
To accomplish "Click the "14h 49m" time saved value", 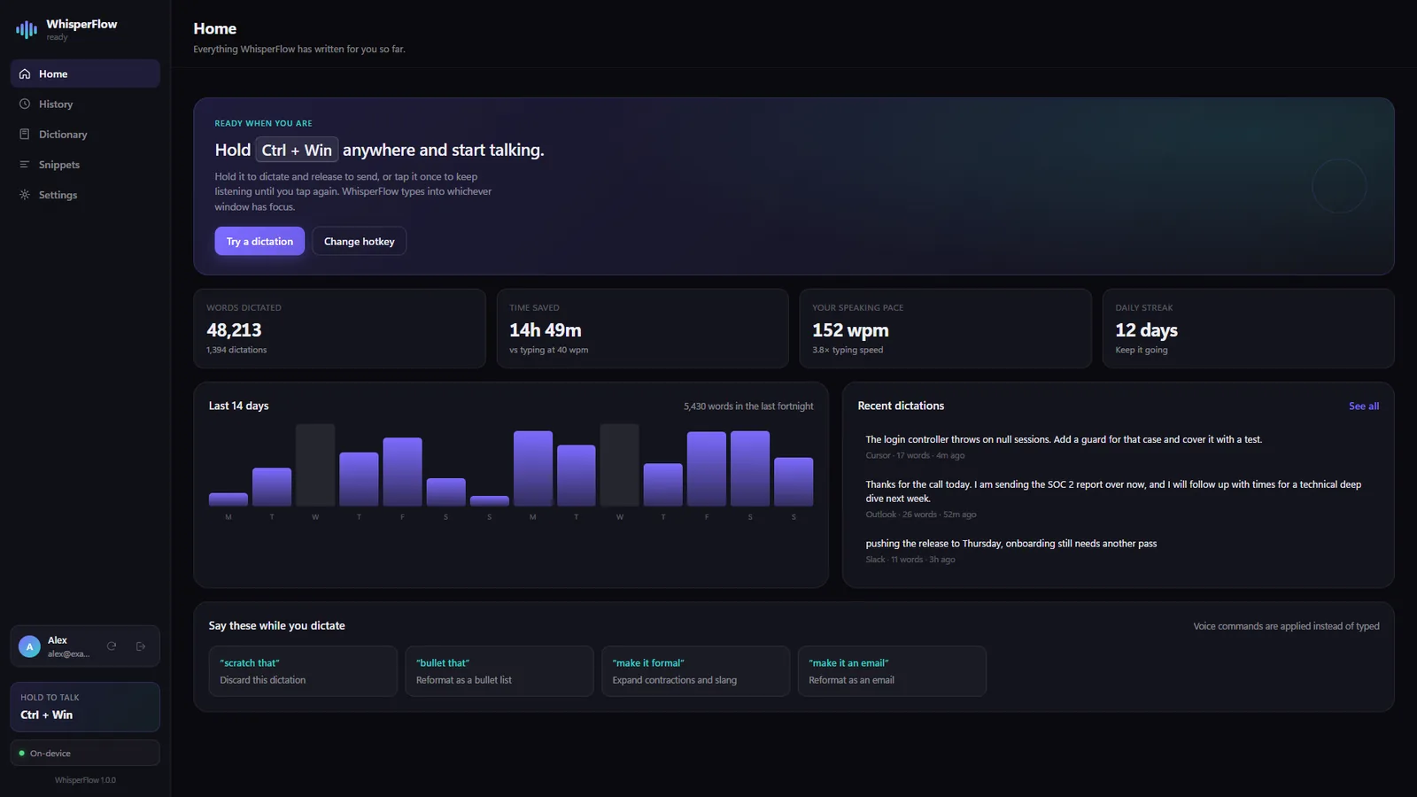I will point(546,330).
